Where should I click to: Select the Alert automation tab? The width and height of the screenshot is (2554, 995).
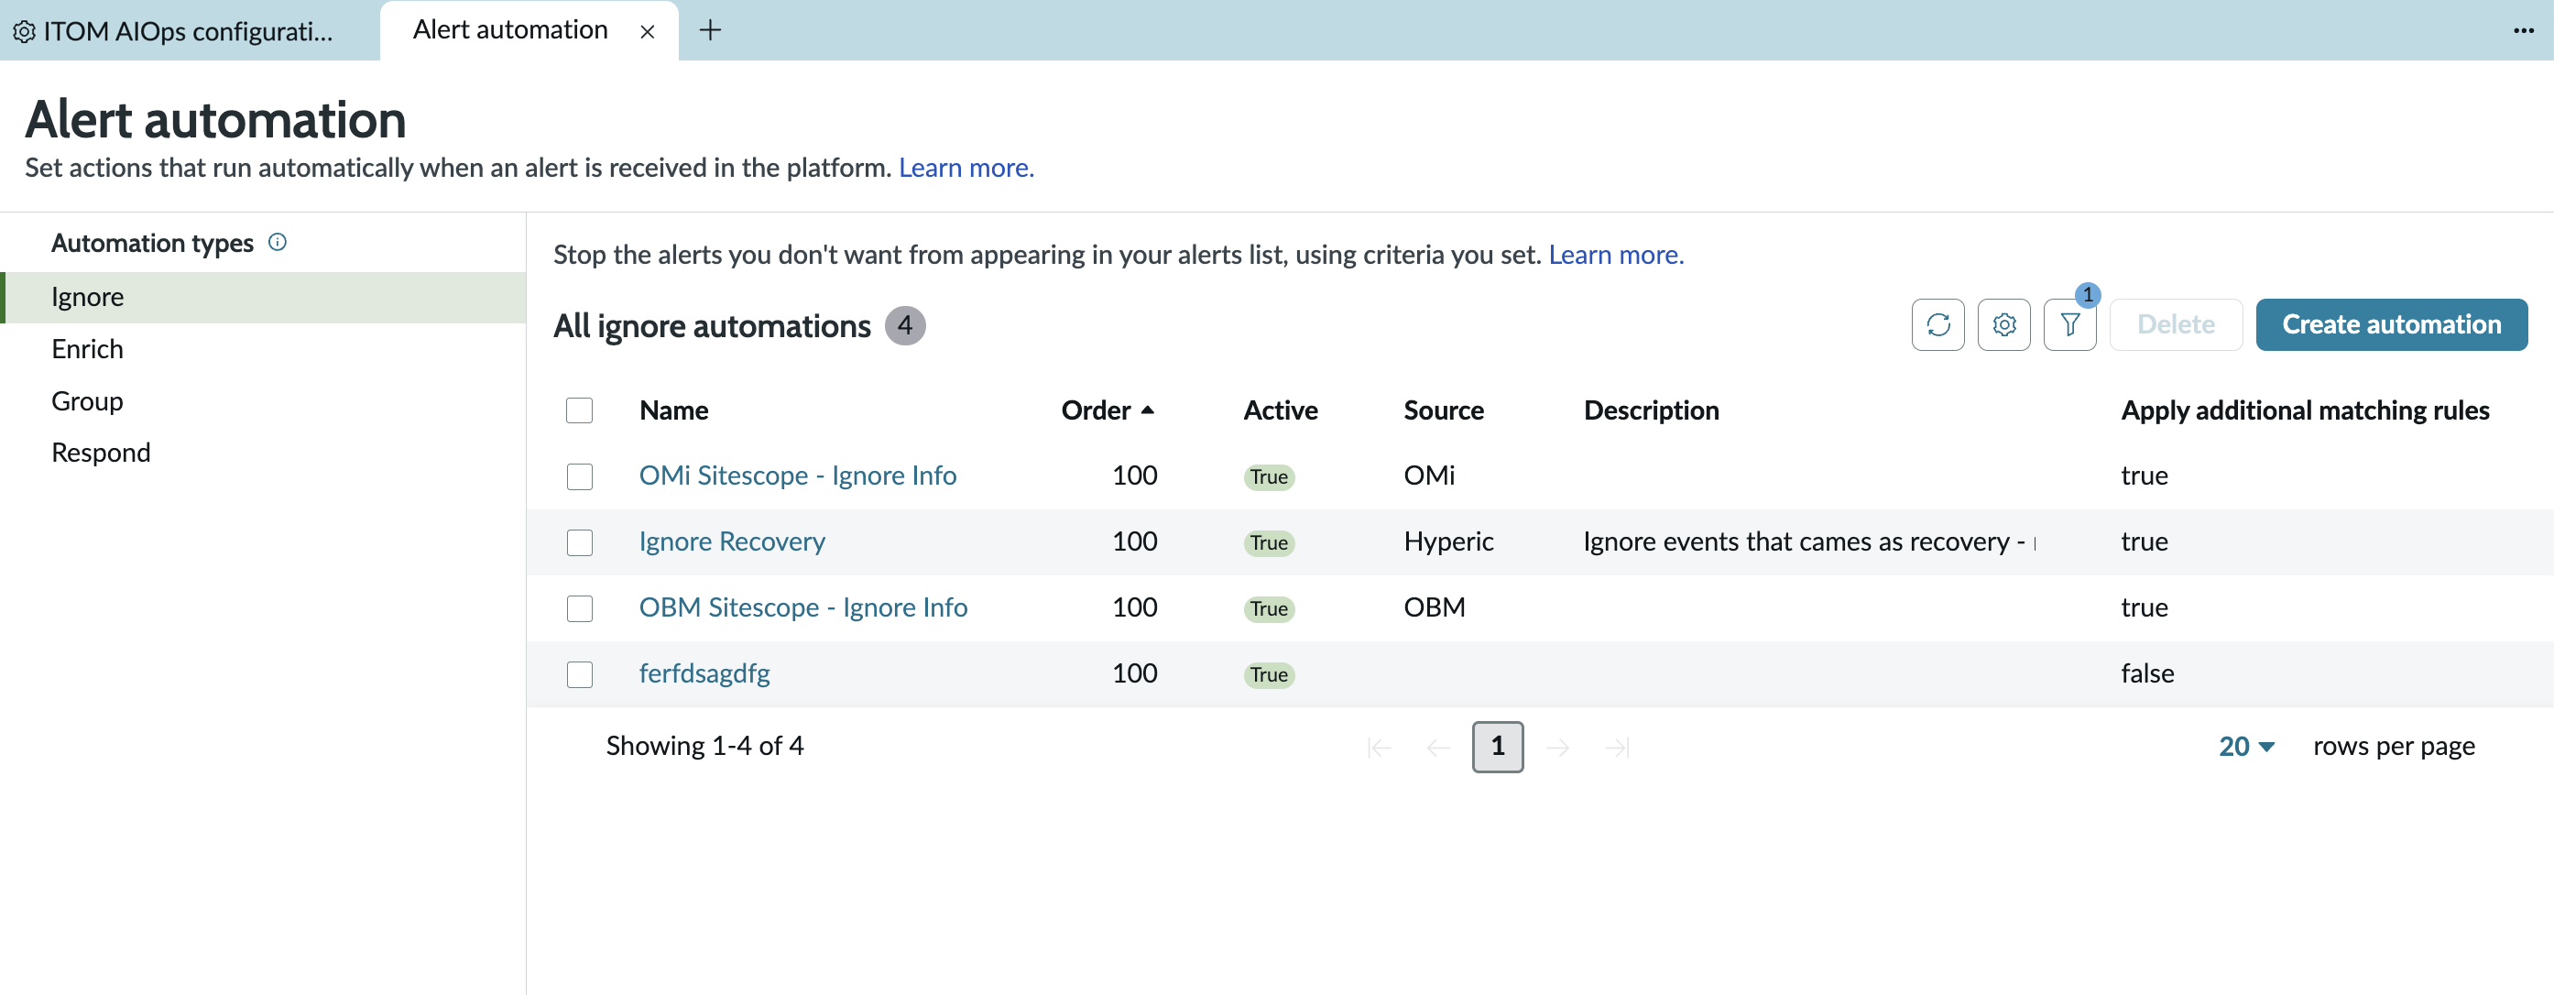pyautogui.click(x=509, y=31)
